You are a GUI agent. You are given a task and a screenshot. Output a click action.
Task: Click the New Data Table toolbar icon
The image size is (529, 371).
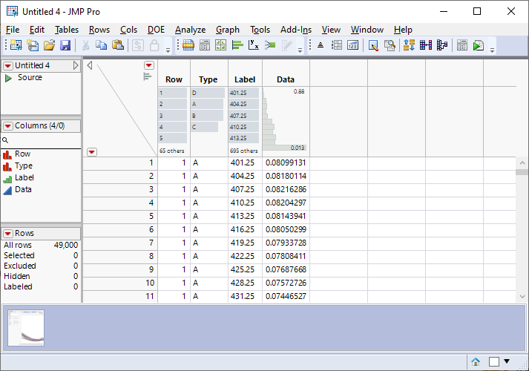point(16,45)
